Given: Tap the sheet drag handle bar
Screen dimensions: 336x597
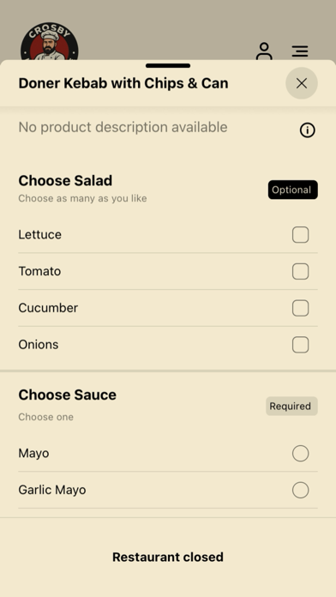Looking at the screenshot, I should click(168, 65).
